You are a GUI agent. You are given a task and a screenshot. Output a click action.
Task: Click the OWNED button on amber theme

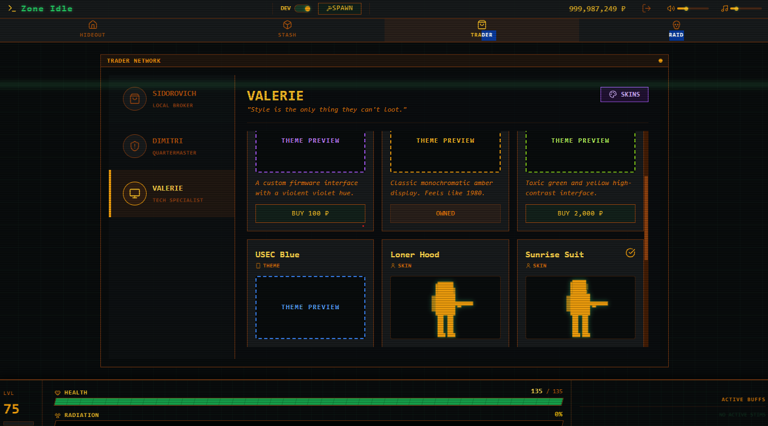click(x=445, y=213)
